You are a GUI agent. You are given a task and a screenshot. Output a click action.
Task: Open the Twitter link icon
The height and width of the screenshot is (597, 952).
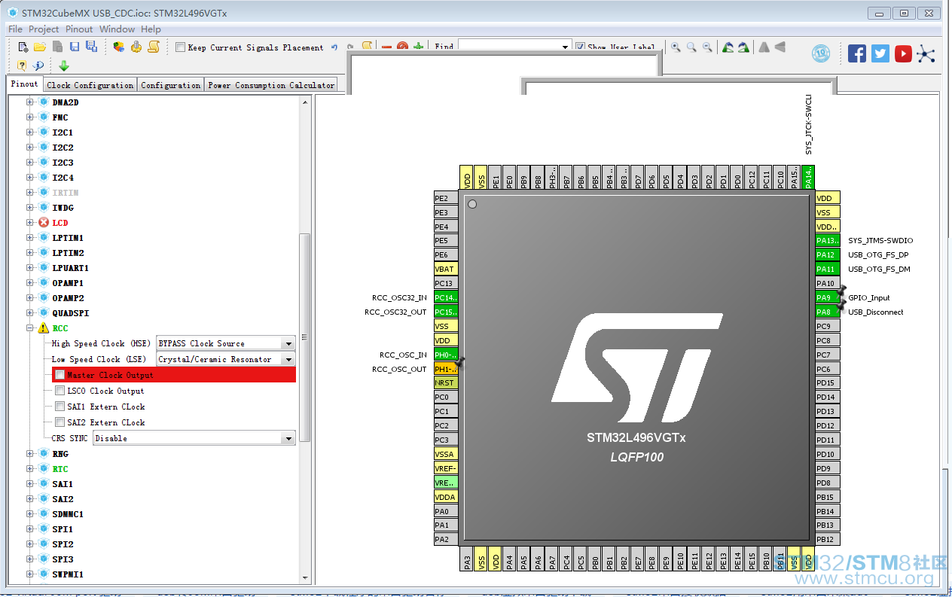(x=880, y=53)
